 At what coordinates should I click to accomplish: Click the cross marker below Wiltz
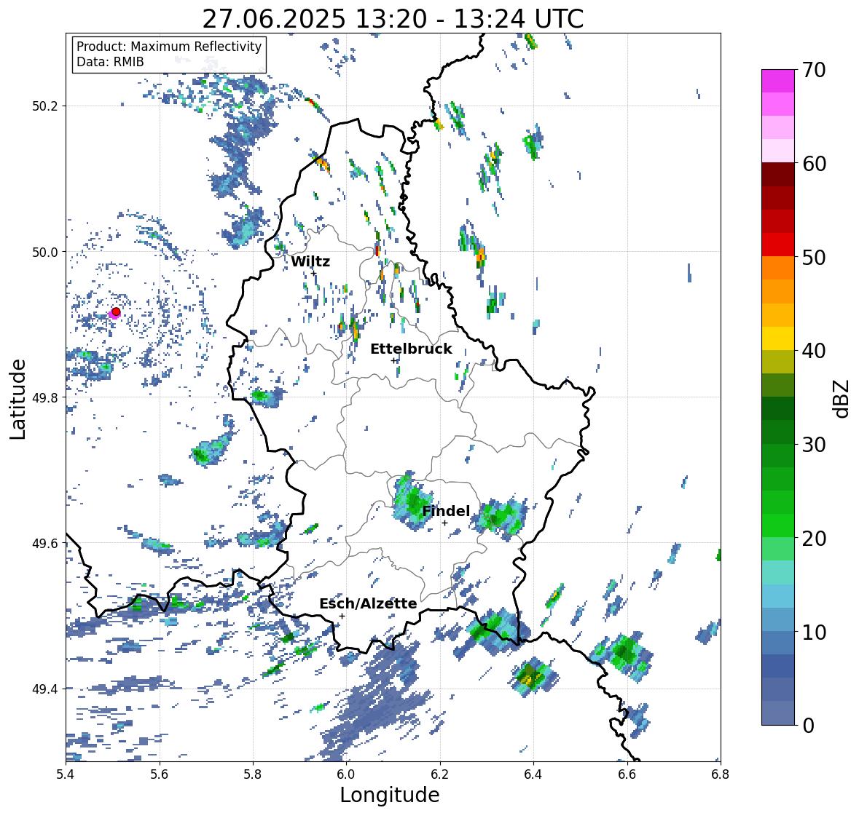[314, 272]
